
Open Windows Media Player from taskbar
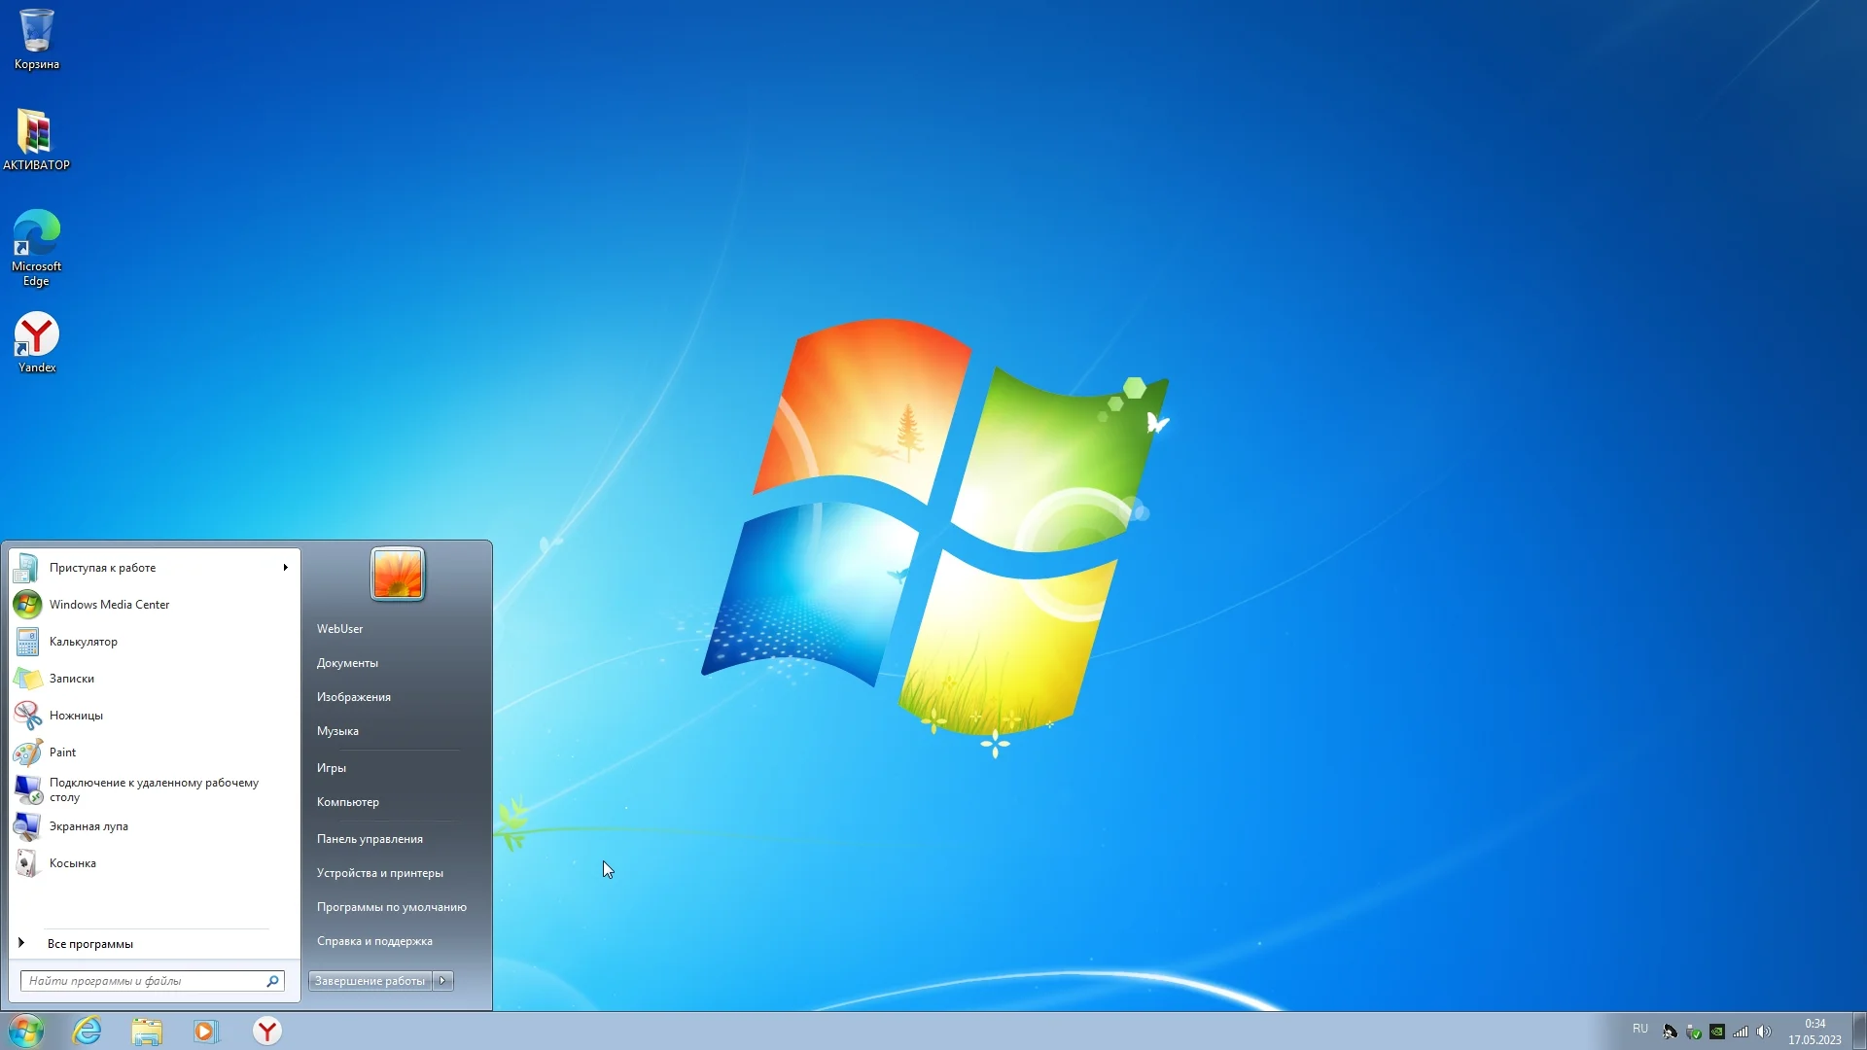[x=206, y=1031]
